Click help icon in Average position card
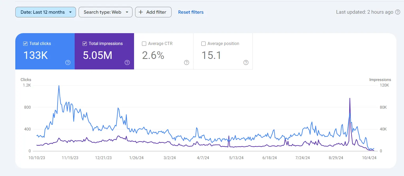This screenshot has width=404, height=176. click(x=246, y=62)
